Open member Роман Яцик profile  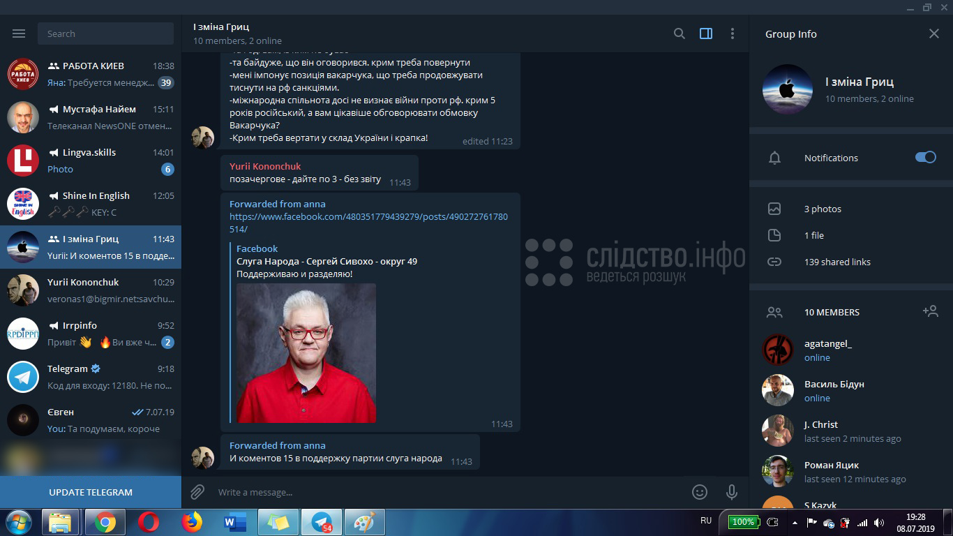click(851, 471)
